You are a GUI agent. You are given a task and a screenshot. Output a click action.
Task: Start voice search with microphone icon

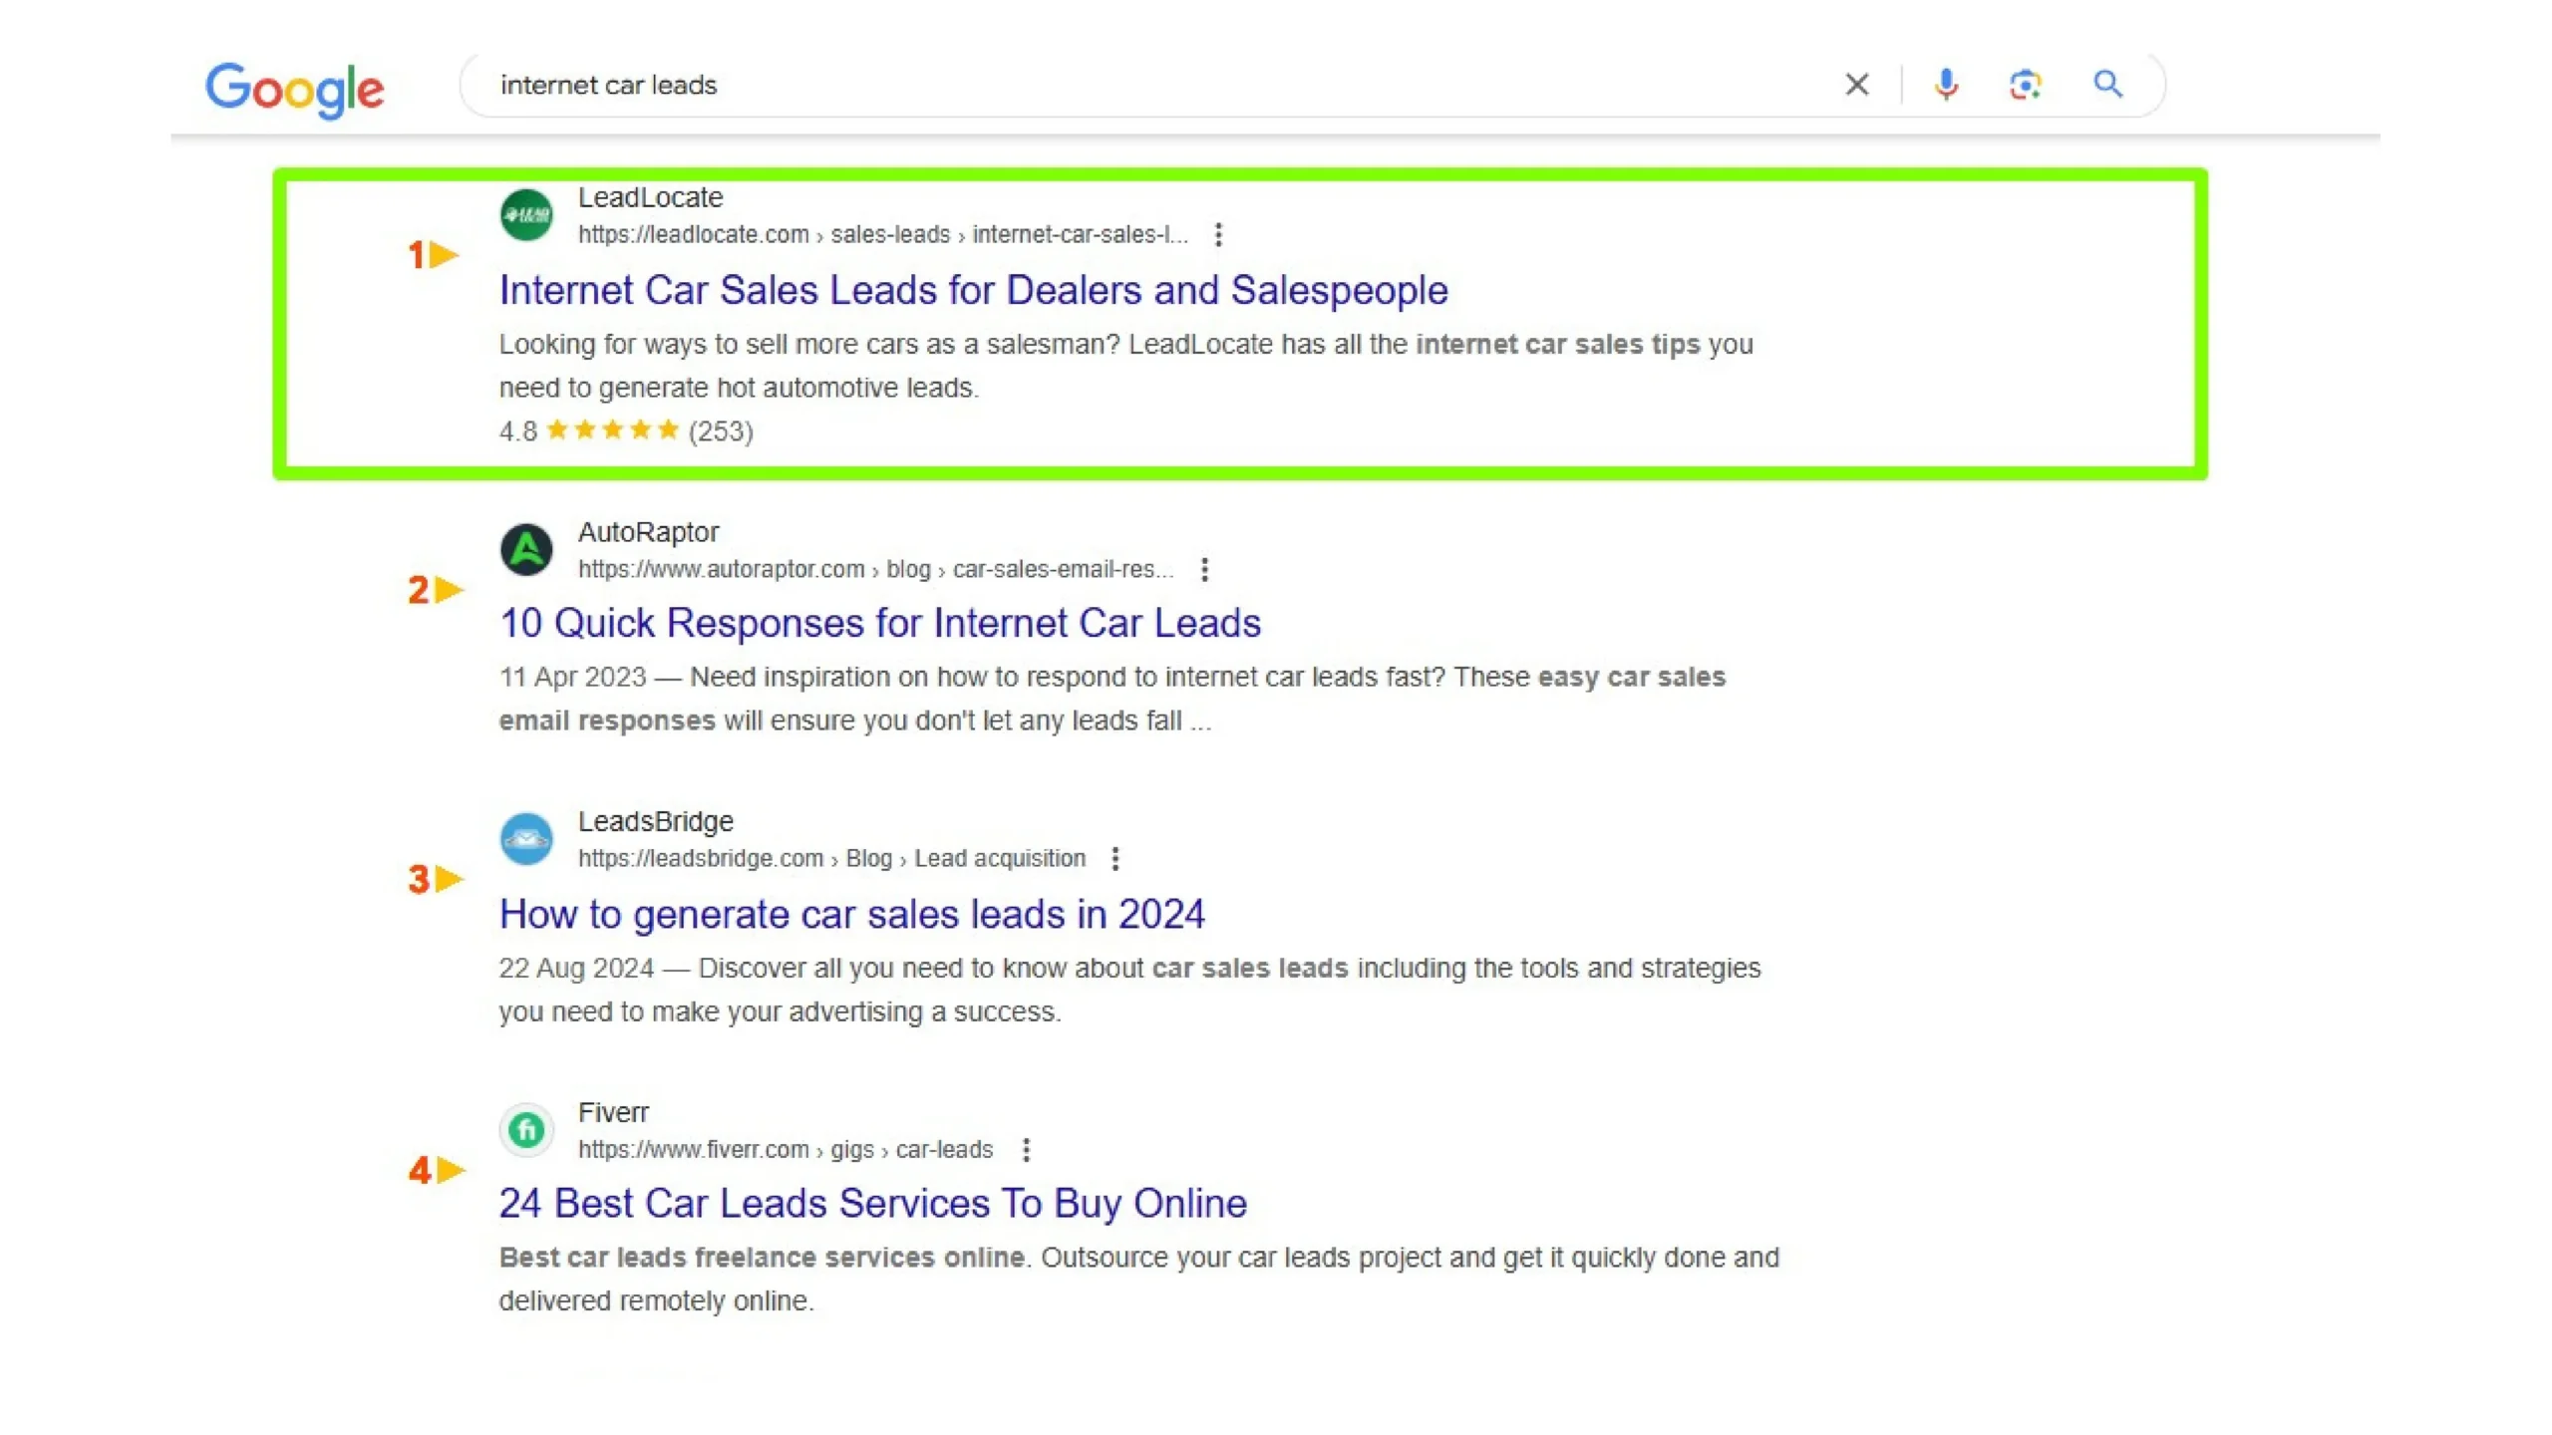click(x=1945, y=85)
